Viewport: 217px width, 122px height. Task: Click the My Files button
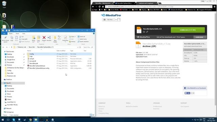pos(108,20)
